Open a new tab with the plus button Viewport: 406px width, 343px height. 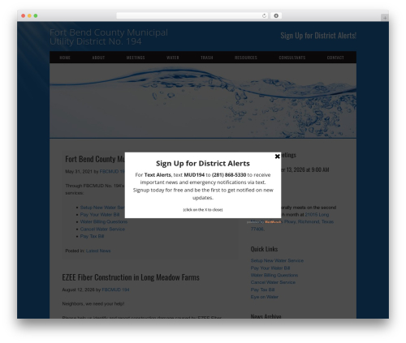[385, 18]
